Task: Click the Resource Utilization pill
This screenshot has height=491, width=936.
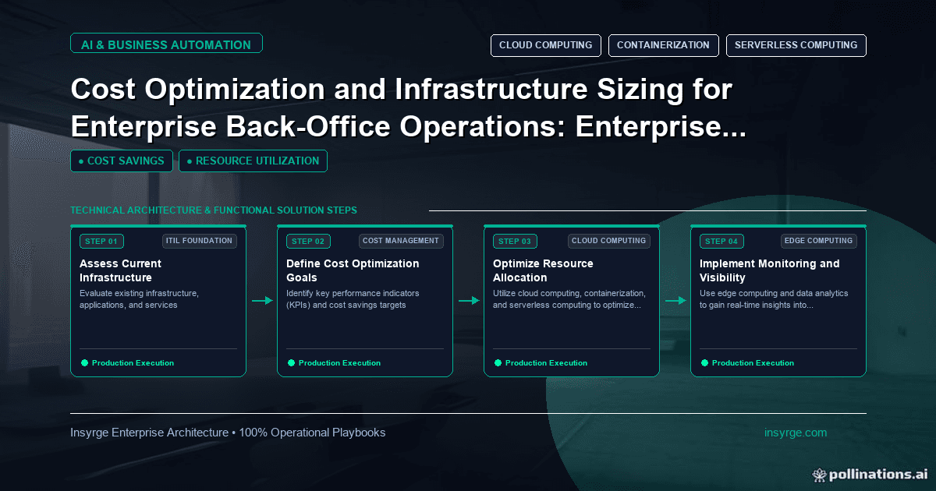Action: click(x=253, y=161)
